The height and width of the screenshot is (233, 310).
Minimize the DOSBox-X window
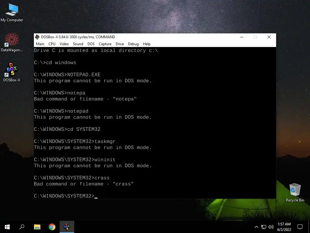click(241, 37)
